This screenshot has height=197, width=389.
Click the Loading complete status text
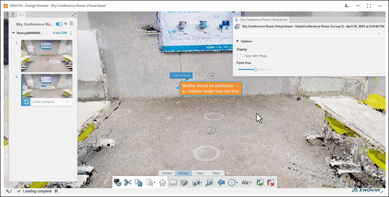[x=37, y=191]
